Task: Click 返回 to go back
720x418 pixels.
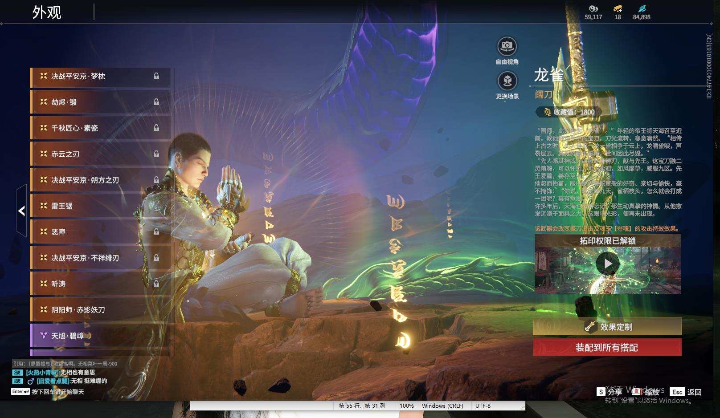Action: [695, 392]
